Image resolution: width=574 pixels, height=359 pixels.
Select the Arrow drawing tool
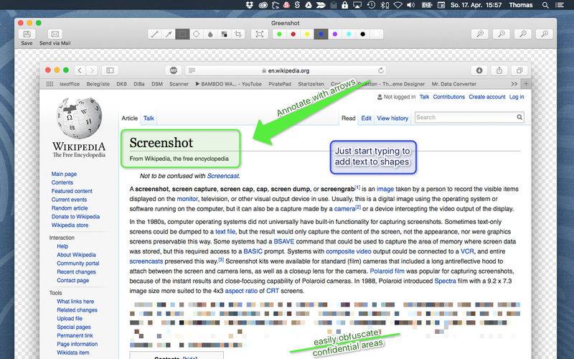[169, 34]
